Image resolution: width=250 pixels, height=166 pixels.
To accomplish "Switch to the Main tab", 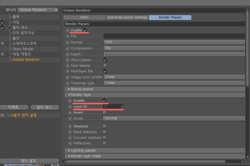I will 84,18.
